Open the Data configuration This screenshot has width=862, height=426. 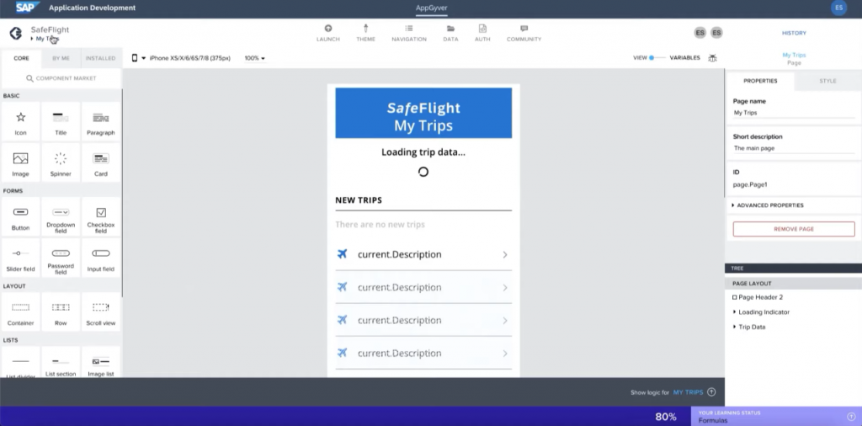pyautogui.click(x=450, y=33)
